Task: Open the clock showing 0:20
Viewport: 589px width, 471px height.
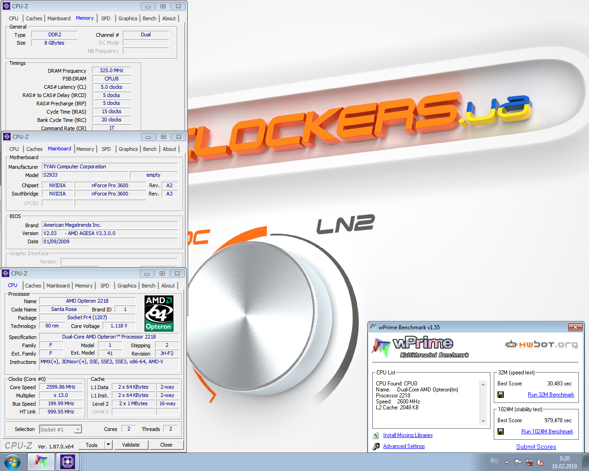Action: (x=564, y=462)
